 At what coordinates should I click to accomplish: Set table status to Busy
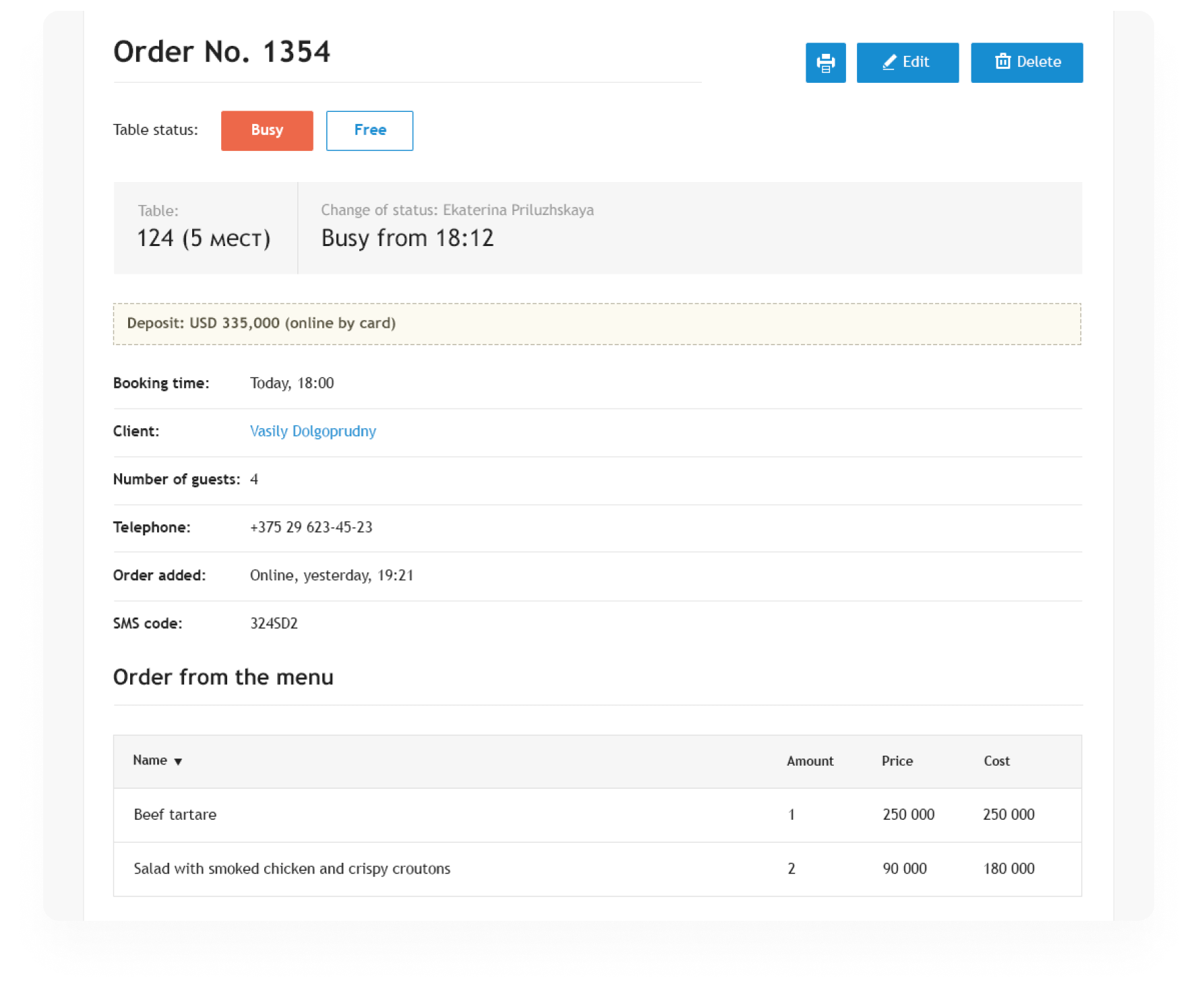click(x=267, y=131)
